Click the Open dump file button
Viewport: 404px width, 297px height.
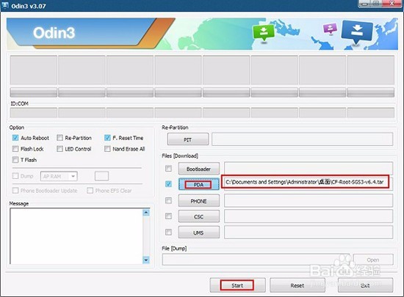click(x=373, y=260)
